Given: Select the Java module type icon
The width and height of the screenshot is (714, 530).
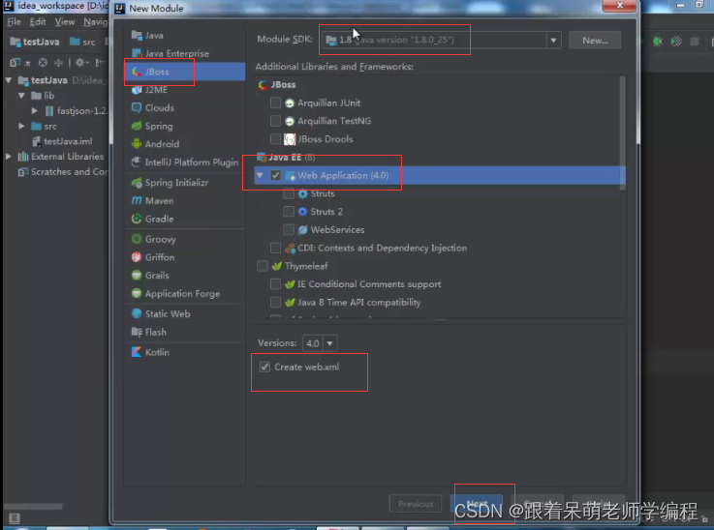Looking at the screenshot, I should point(137,35).
